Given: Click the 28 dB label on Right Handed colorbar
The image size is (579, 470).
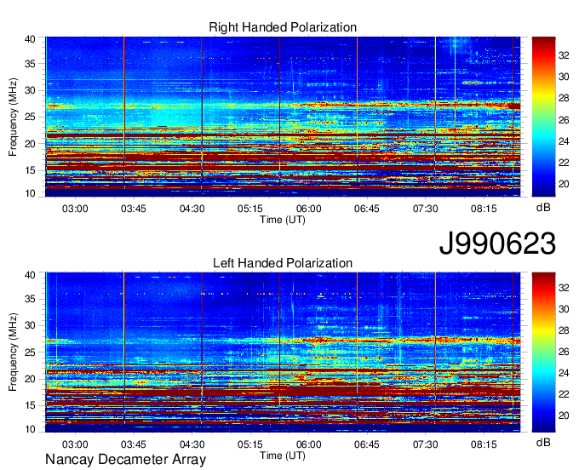Looking at the screenshot, I should tap(564, 98).
